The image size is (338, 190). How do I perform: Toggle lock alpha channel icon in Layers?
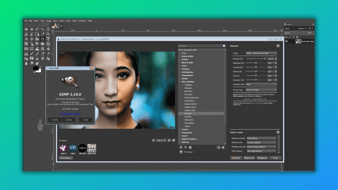pos(297,37)
